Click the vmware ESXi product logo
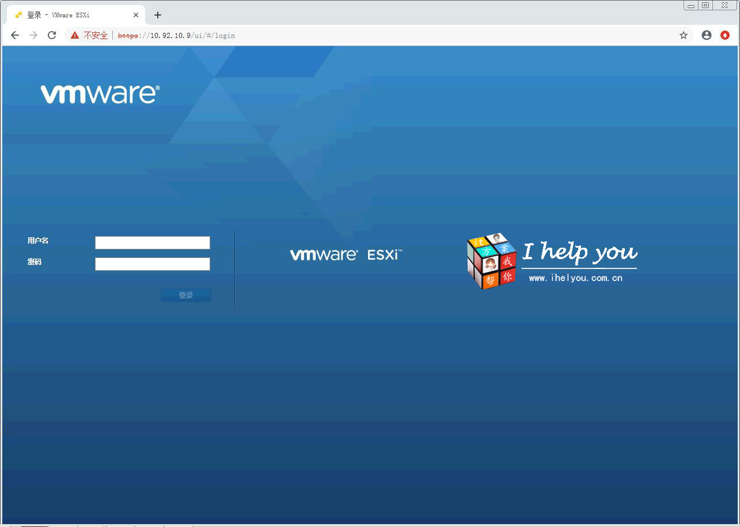This screenshot has height=527, width=740. click(x=346, y=255)
